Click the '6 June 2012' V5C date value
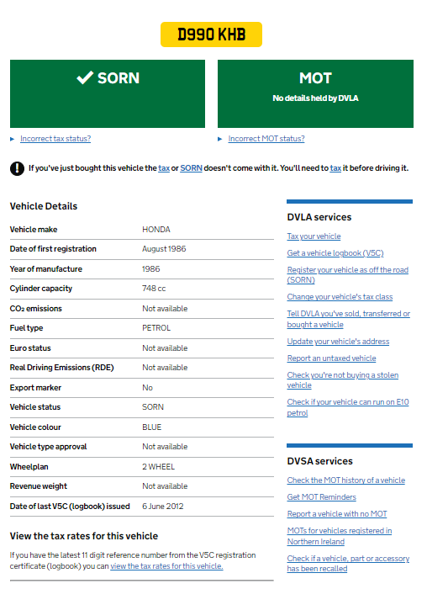This screenshot has height=589, width=427. [x=163, y=507]
